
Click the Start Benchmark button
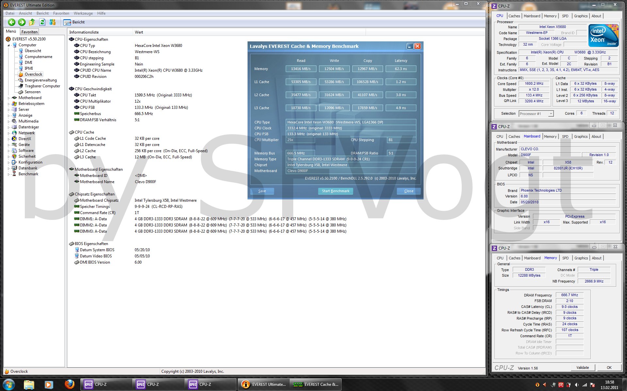(335, 191)
